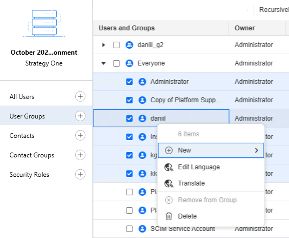Click the database illustration above the environment name

44,23
